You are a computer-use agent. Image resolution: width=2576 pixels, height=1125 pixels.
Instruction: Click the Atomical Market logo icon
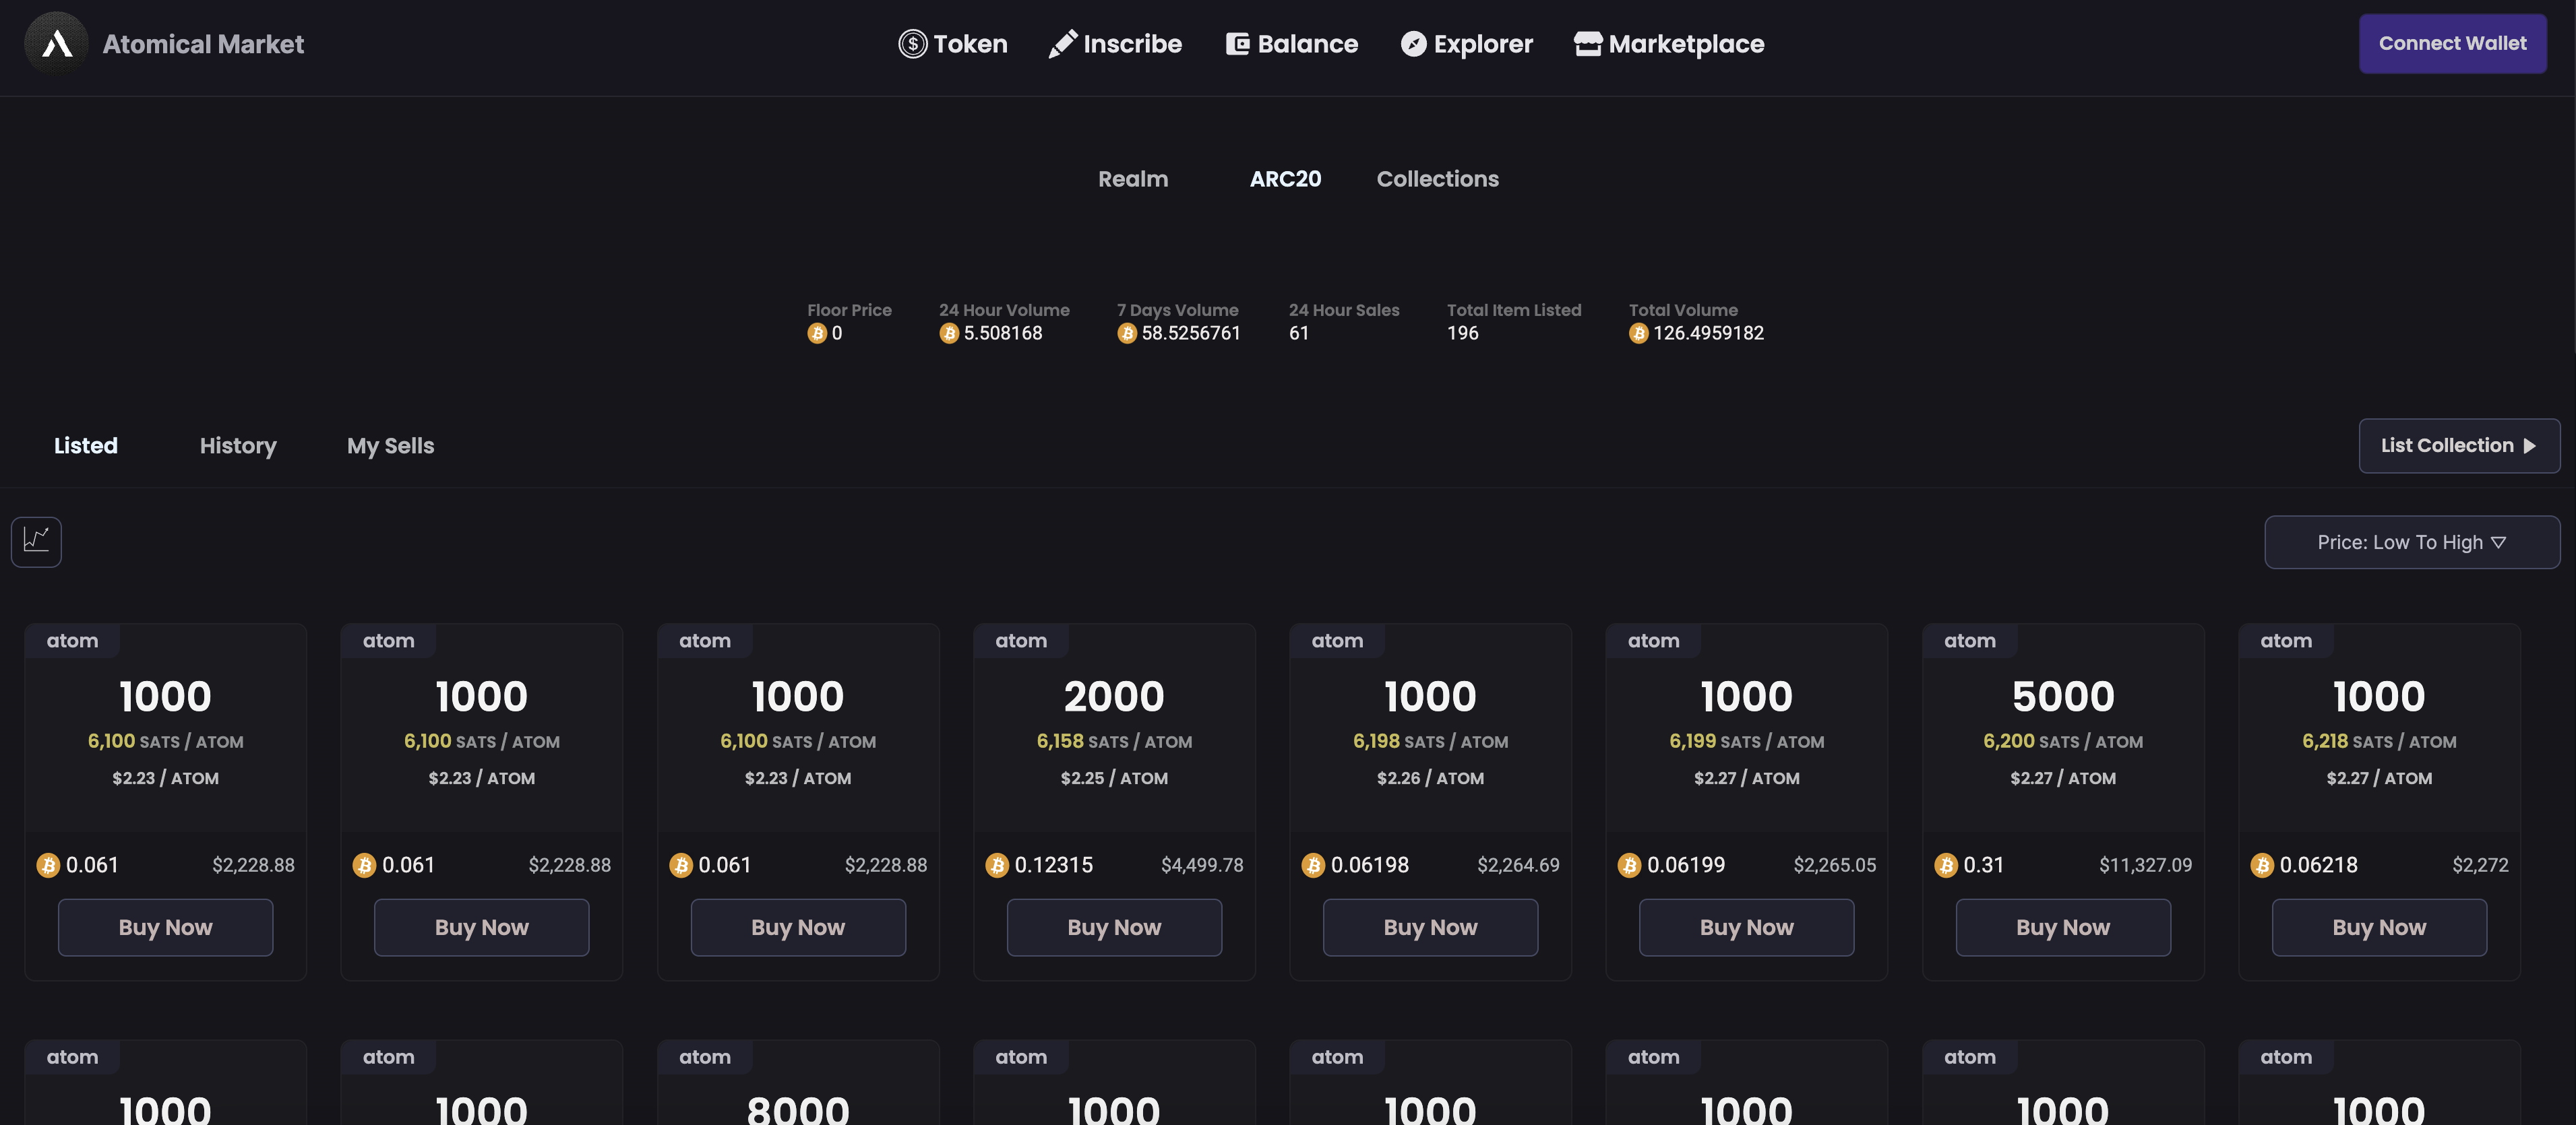pyautogui.click(x=57, y=44)
